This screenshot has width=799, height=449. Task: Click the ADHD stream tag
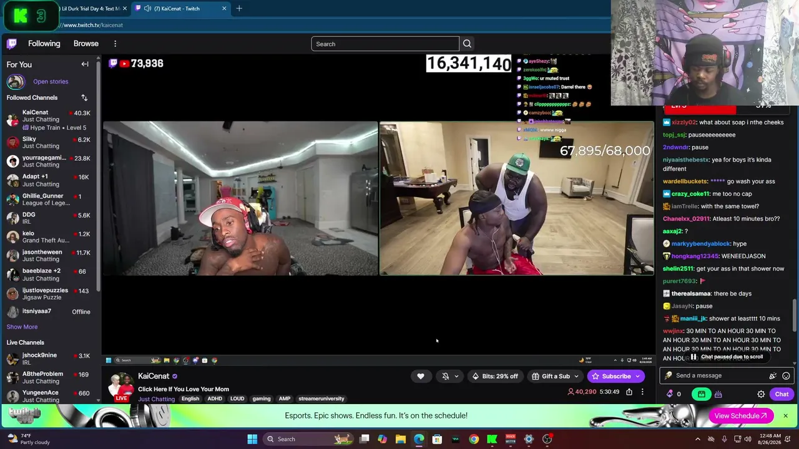(x=215, y=399)
